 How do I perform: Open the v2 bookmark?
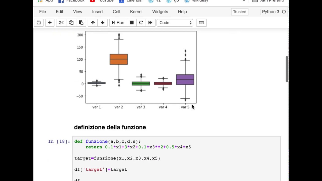click(154, 1)
